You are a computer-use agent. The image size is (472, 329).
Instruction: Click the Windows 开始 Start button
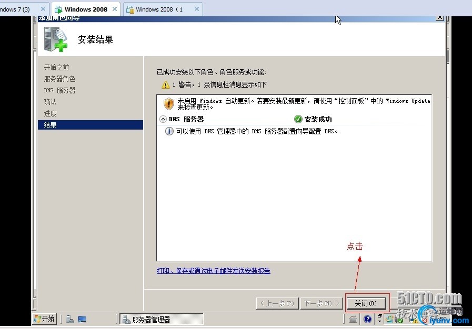45,319
